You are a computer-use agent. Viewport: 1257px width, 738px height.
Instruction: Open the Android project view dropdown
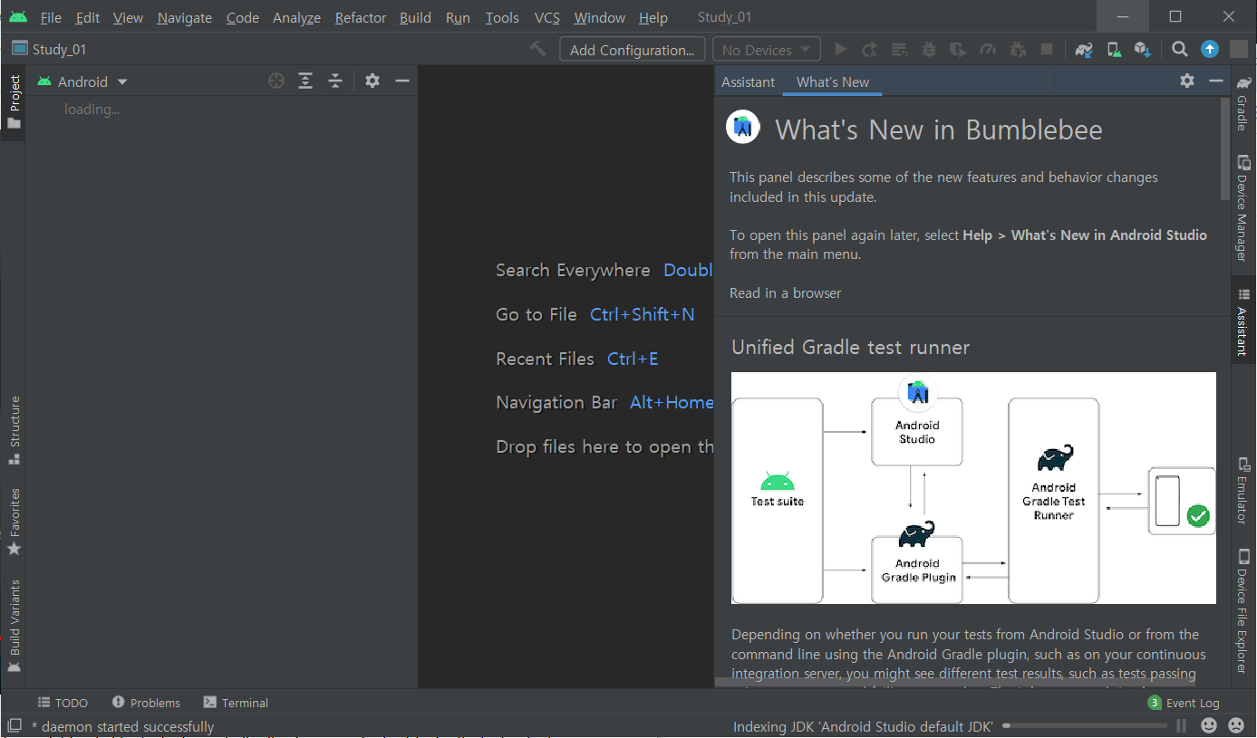pyautogui.click(x=82, y=81)
